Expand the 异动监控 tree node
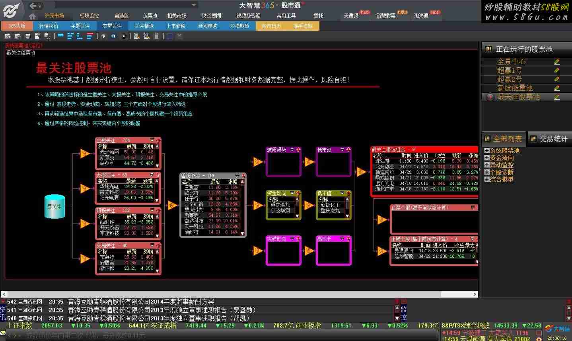 point(487,165)
